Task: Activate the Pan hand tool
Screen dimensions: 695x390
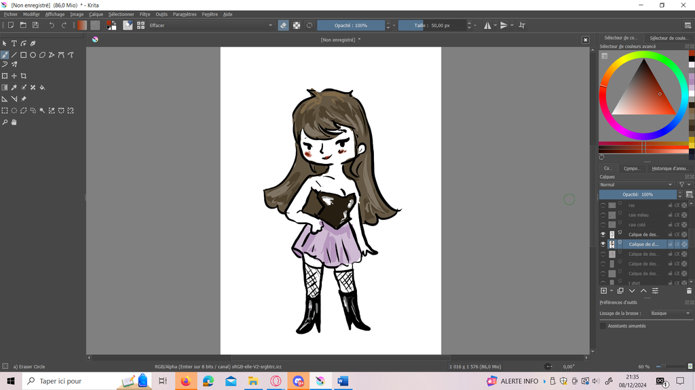Action: pyautogui.click(x=14, y=123)
